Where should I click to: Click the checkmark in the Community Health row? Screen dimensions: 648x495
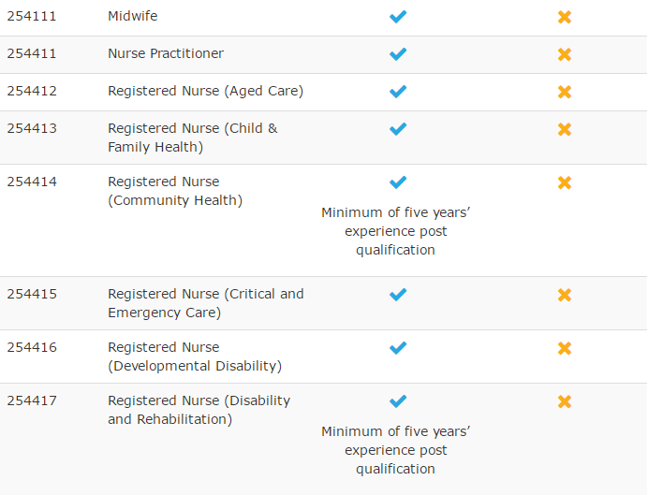[398, 182]
